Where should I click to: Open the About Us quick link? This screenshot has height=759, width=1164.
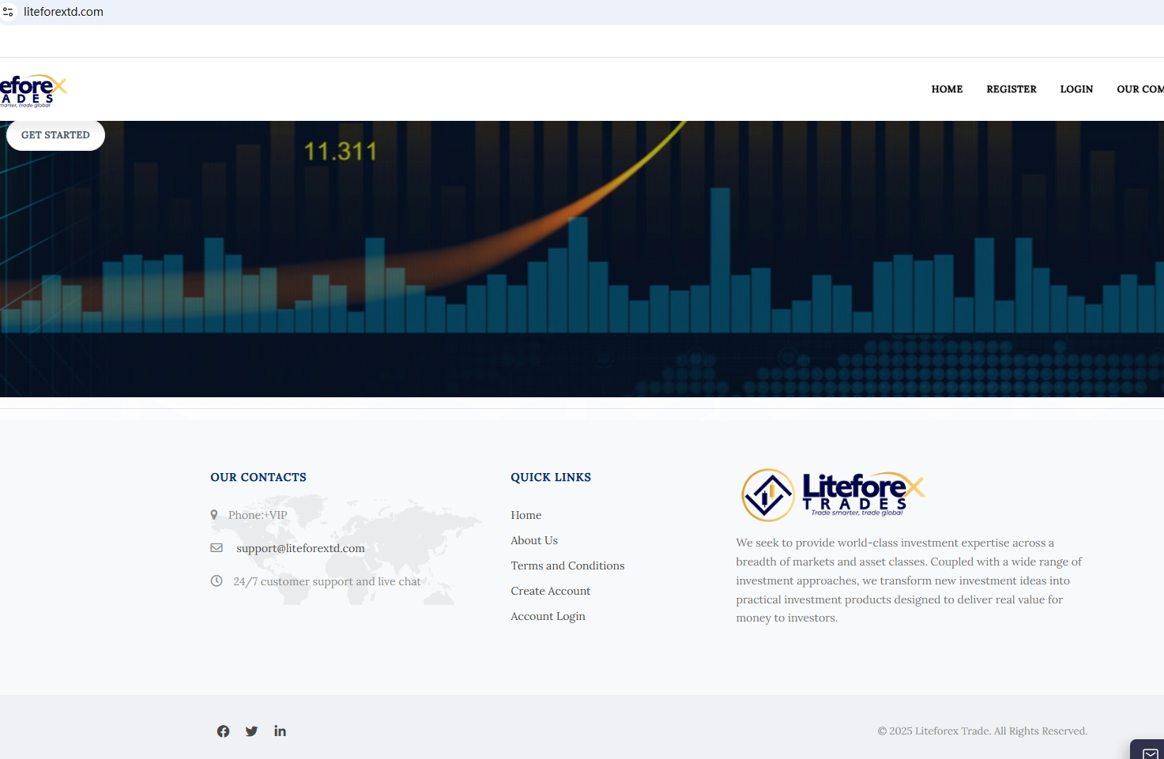(534, 540)
